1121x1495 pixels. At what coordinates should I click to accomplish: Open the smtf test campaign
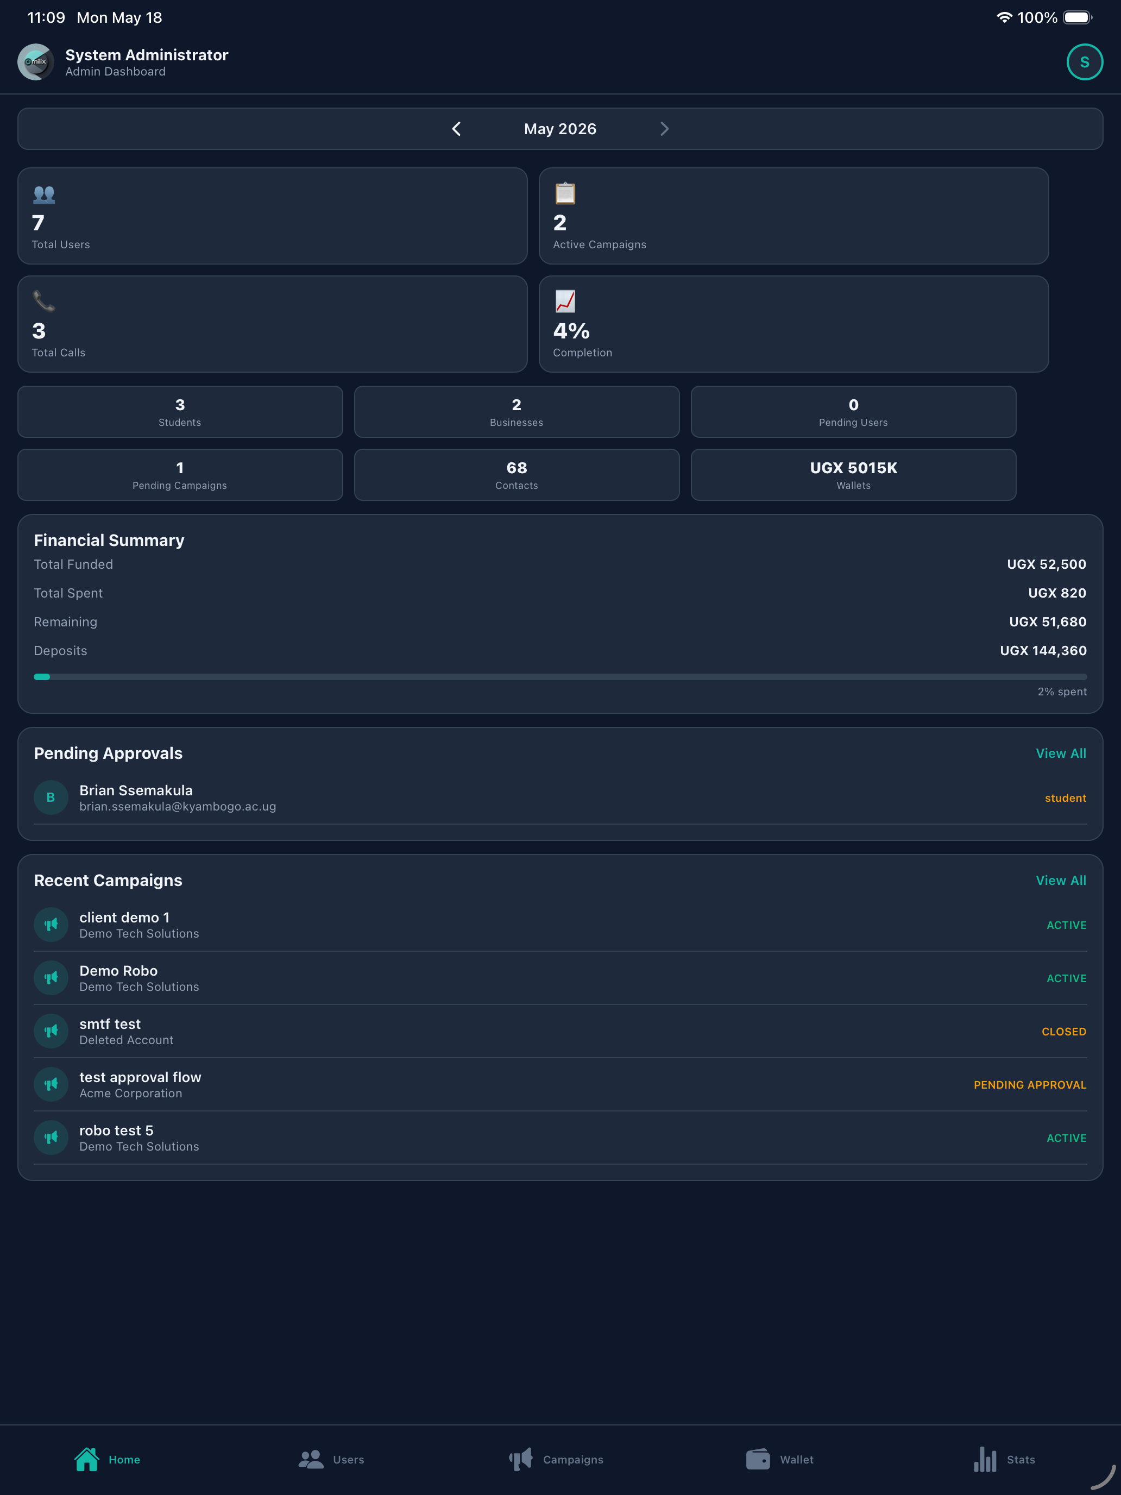point(560,1032)
